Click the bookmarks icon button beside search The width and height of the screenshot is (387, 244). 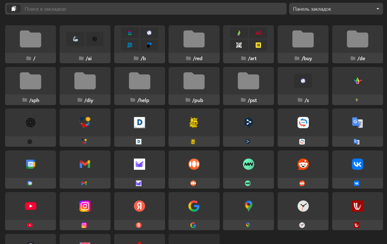pyautogui.click(x=13, y=9)
